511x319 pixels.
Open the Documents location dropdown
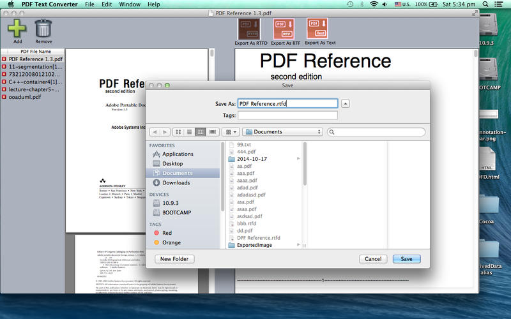click(282, 132)
